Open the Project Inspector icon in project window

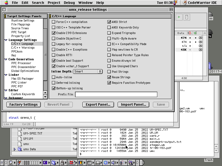point(186,17)
